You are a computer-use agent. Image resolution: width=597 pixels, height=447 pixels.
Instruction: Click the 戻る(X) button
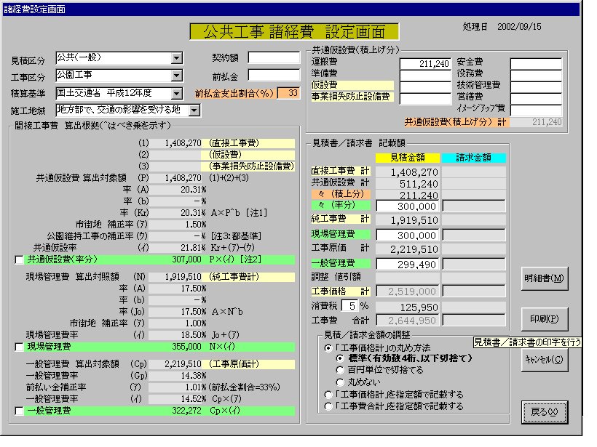click(545, 412)
